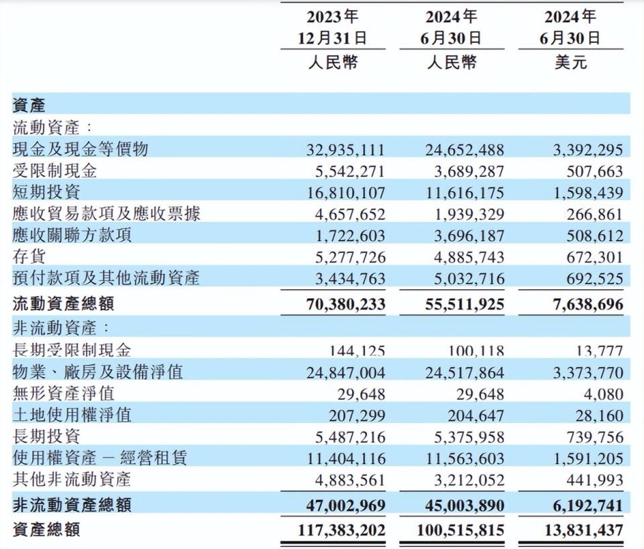Select the 物業、廠房及設備淨值 row label
The height and width of the screenshot is (549, 644).
[98, 371]
